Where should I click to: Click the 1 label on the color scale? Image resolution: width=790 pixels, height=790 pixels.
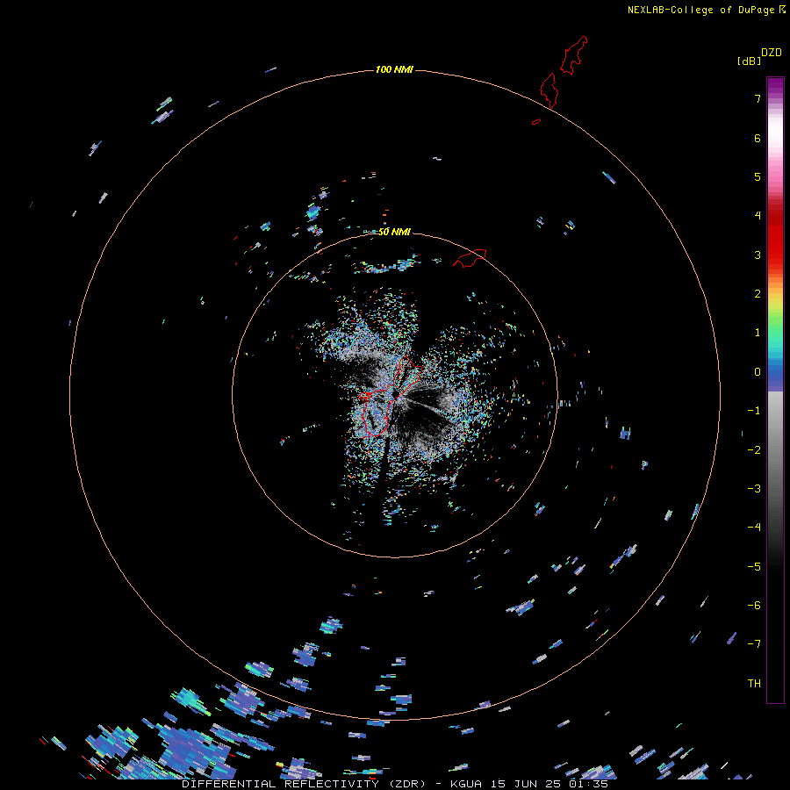coord(758,333)
